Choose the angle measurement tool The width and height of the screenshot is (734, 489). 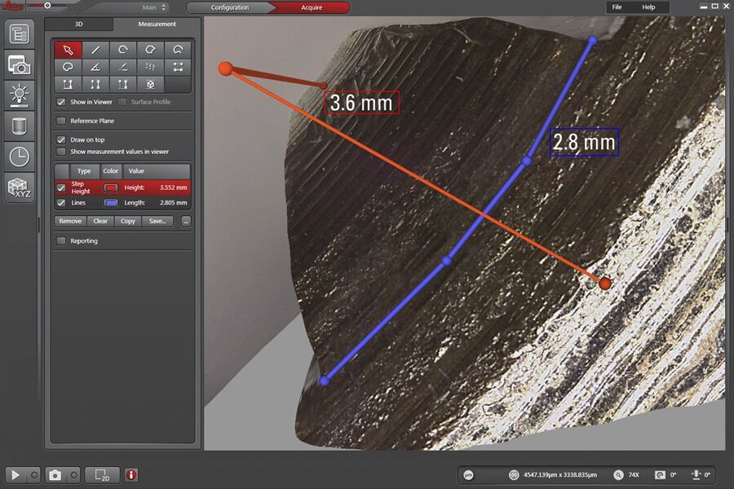coord(96,67)
